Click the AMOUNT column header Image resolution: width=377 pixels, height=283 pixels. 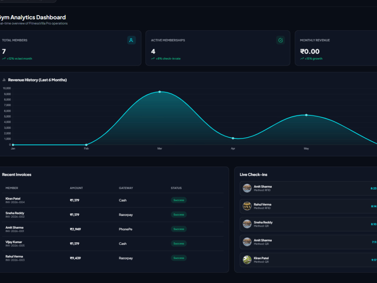[76, 188]
